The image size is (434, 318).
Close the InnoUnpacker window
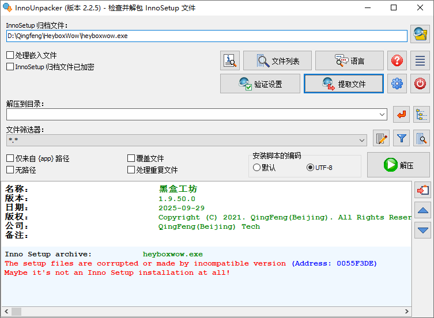(420, 7)
